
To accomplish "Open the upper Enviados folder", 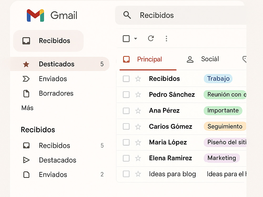I will pyautogui.click(x=53, y=79).
